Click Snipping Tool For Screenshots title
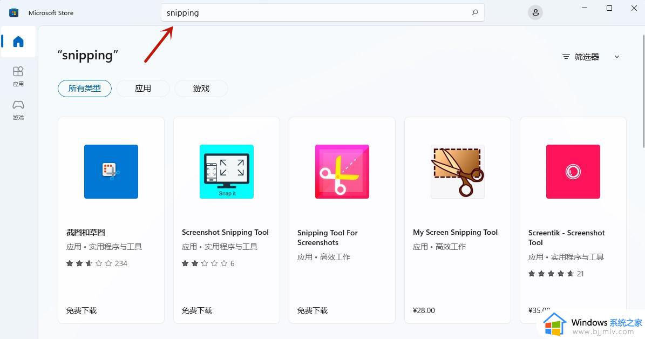The image size is (645, 339). (x=328, y=238)
